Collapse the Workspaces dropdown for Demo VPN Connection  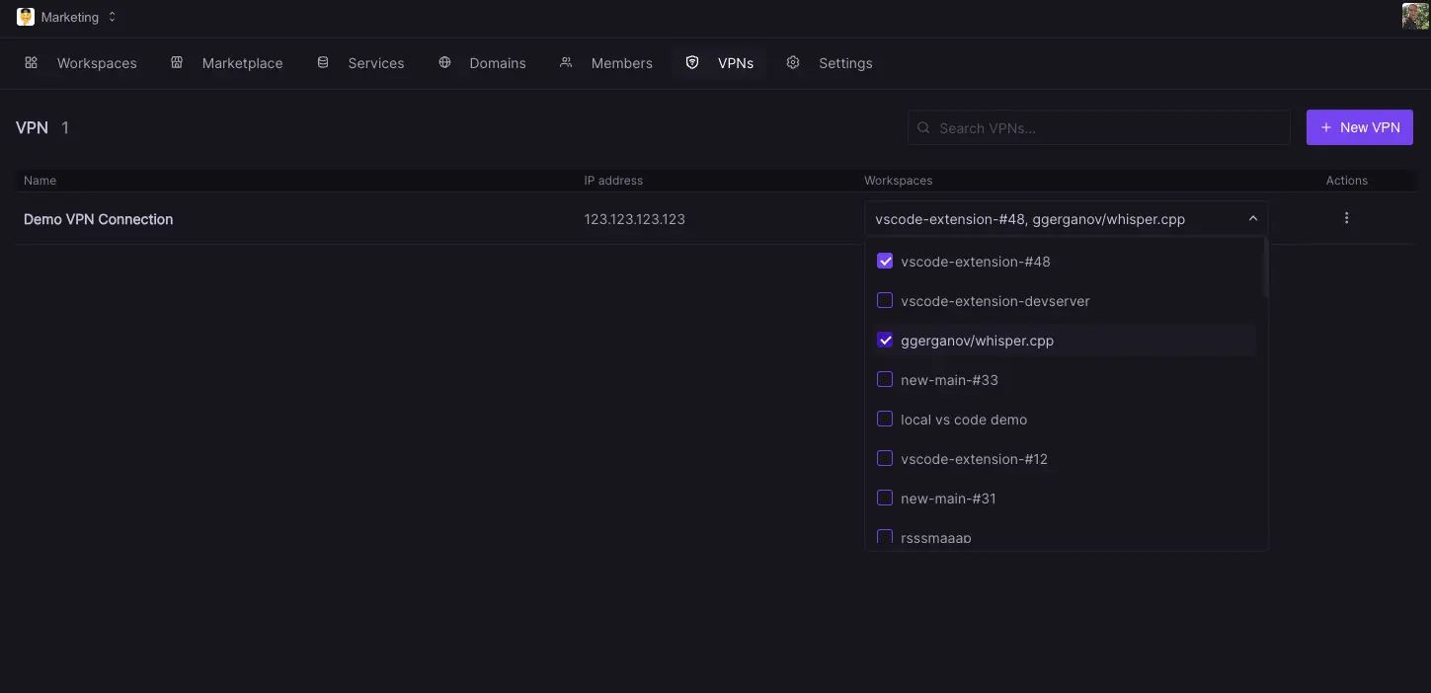coord(1252,217)
